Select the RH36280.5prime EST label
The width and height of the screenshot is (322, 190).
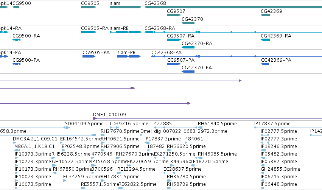[186, 177]
